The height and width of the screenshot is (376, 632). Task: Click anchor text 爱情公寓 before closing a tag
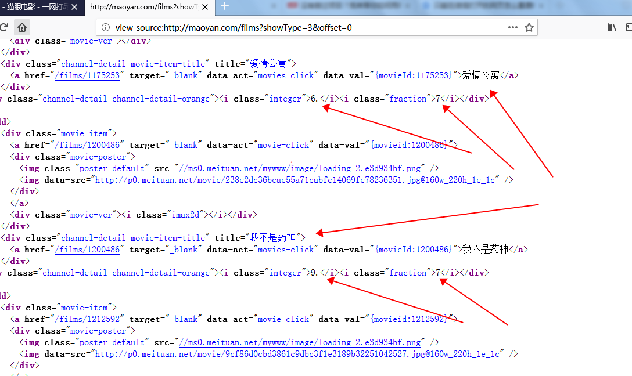[480, 75]
